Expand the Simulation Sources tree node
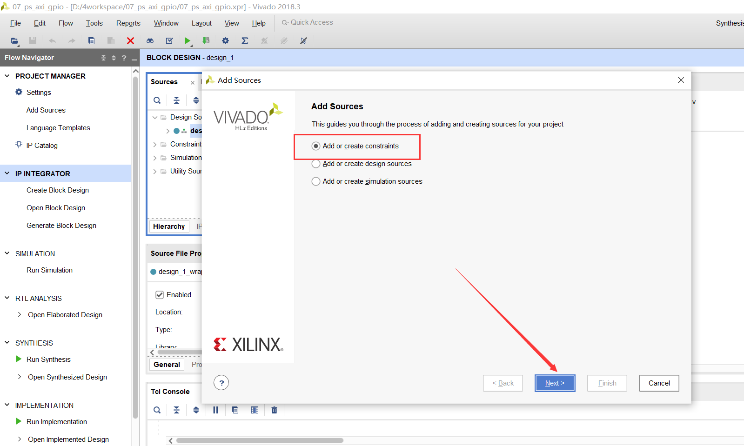The height and width of the screenshot is (446, 744). pos(155,158)
